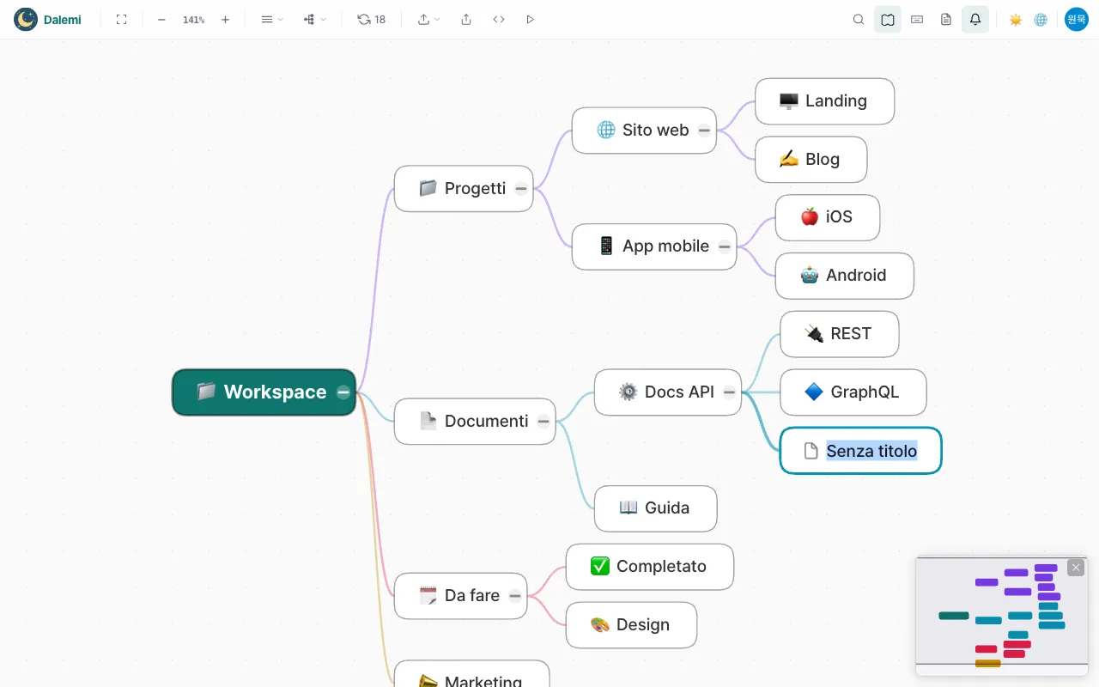This screenshot has width=1099, height=687.
Task: Open keyboard shortcuts icon
Action: point(917,19)
